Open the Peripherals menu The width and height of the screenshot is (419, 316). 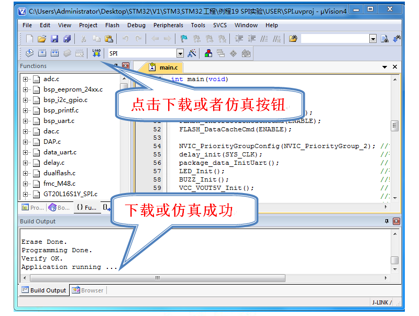tap(168, 25)
